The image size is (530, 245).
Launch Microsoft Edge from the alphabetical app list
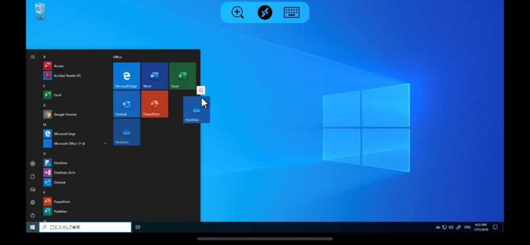click(x=75, y=134)
